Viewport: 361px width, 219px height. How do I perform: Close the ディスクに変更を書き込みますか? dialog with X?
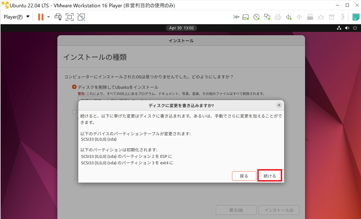point(279,105)
